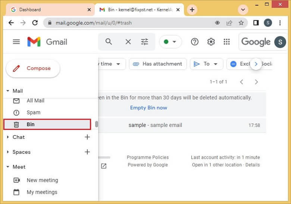Viewport: 291px width, 204px height.
Task: Open the Gmail main menu hamburger icon
Action: 16,42
